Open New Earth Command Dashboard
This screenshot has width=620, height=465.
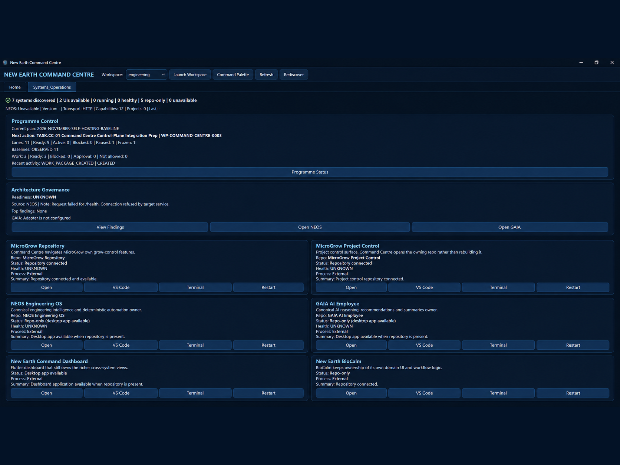(x=46, y=393)
